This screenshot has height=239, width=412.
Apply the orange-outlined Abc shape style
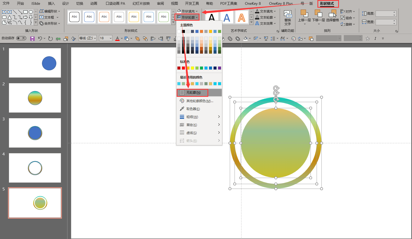104,17
